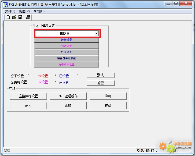Screen dimensions: 195x156
Task: Click the 校验 verify button
Action: [x=108, y=106]
